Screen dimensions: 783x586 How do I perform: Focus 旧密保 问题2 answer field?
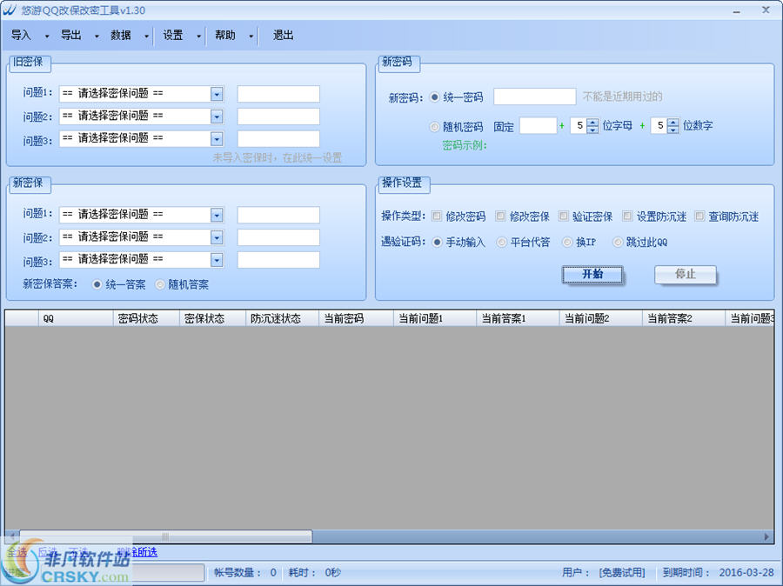278,117
